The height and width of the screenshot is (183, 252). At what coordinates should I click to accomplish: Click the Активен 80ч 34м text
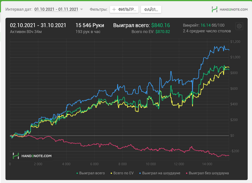click(26, 32)
